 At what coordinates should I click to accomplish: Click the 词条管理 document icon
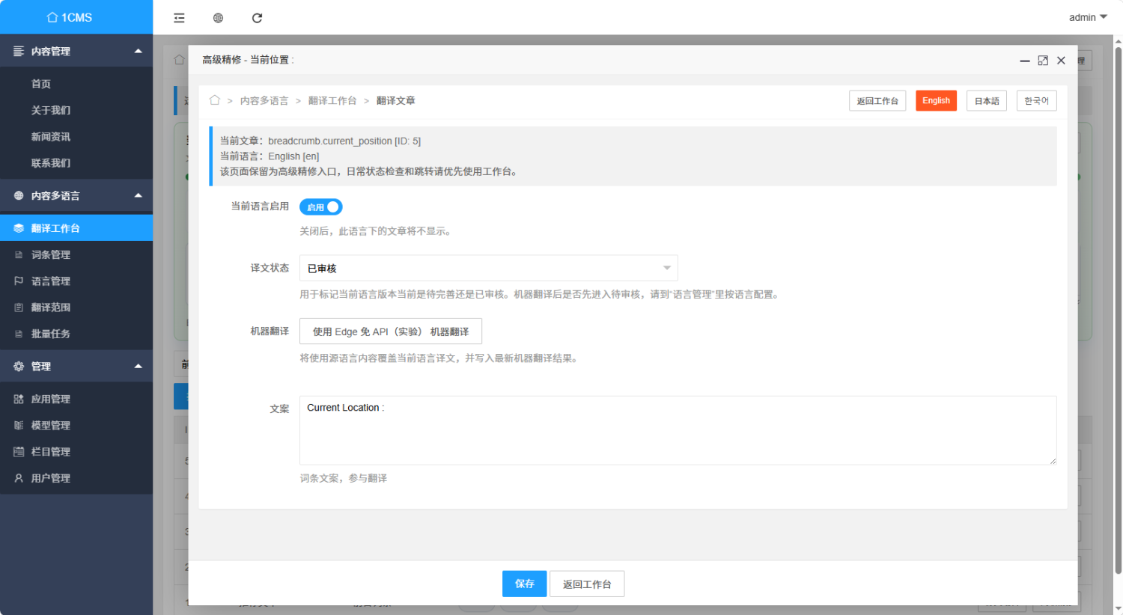coord(19,255)
